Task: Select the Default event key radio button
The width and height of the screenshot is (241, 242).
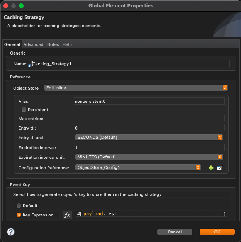Action: [19, 206]
